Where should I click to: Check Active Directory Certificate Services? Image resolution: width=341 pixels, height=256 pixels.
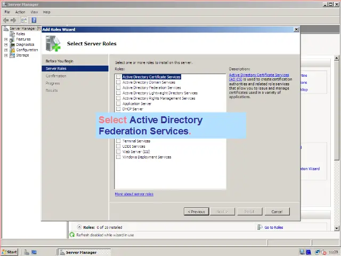tap(118, 77)
